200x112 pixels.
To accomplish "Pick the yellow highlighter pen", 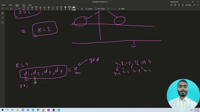I will tap(24, 8).
